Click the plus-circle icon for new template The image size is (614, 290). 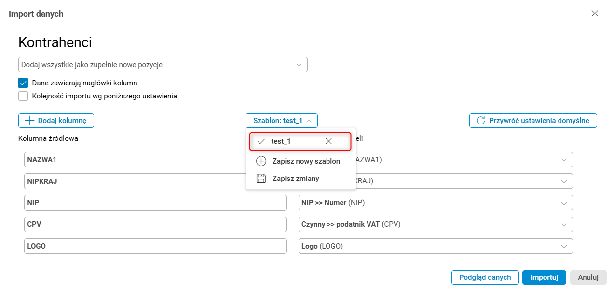tap(261, 161)
